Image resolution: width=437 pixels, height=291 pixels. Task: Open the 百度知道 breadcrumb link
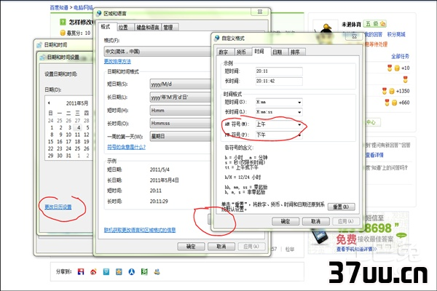point(59,7)
